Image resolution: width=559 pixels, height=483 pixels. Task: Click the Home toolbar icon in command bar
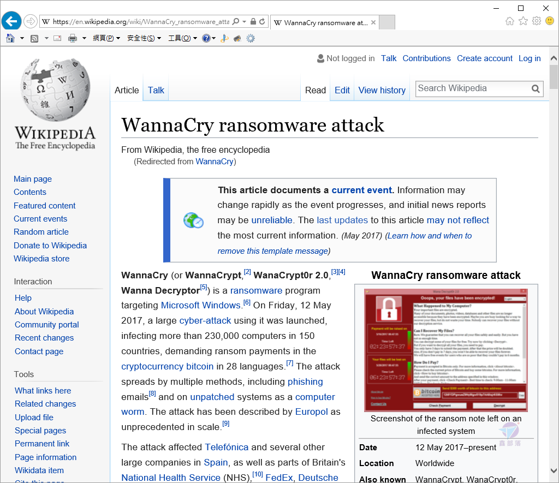10,38
